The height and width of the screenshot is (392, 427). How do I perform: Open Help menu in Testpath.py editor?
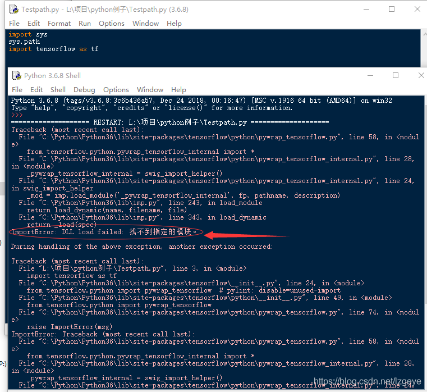(174, 24)
